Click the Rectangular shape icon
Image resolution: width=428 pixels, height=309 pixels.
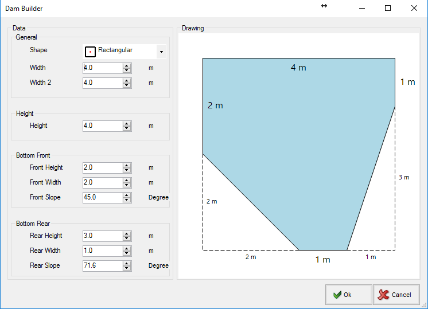[x=90, y=52]
